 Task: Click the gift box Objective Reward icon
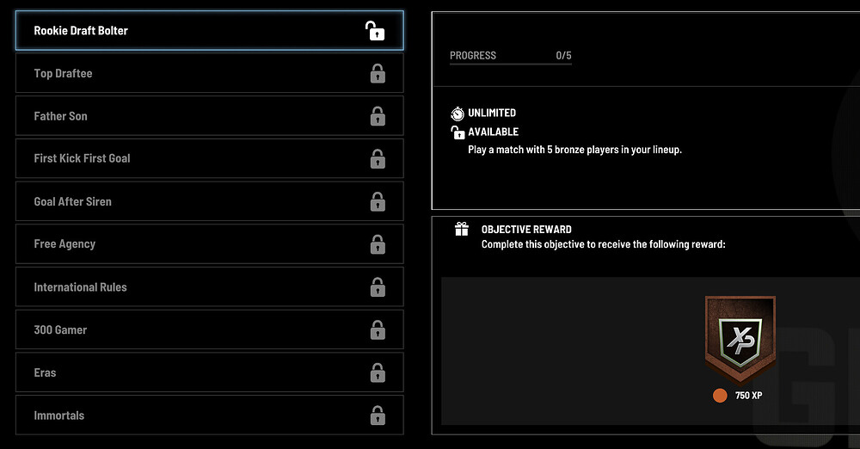tap(462, 230)
